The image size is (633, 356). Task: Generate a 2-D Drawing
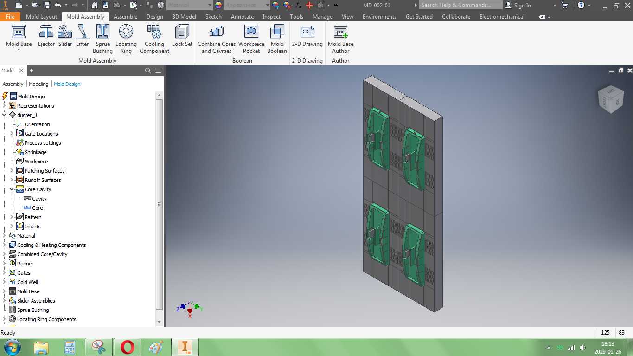pyautogui.click(x=307, y=36)
